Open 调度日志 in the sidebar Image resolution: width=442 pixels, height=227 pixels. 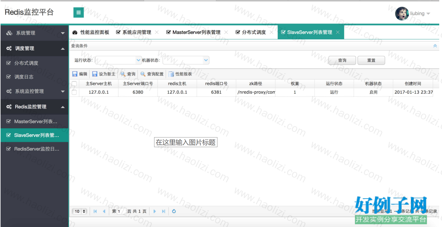pyautogui.click(x=35, y=77)
